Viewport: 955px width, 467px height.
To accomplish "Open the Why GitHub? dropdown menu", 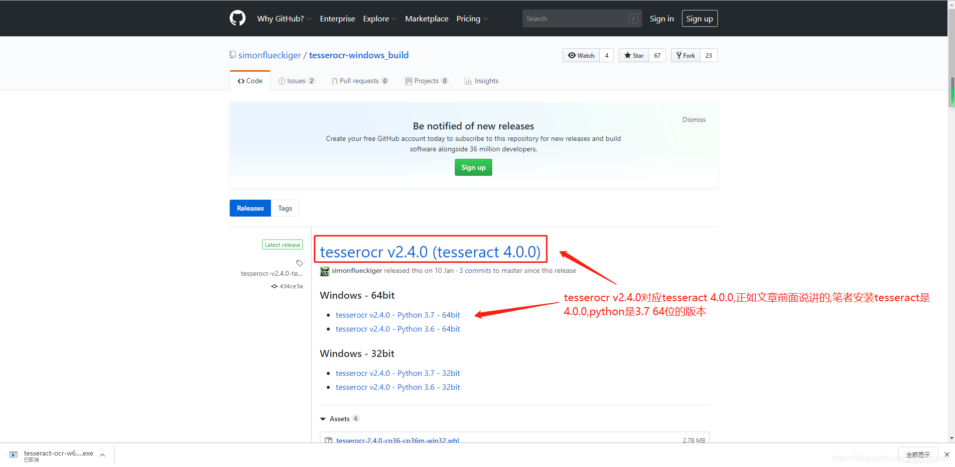I will coord(284,18).
